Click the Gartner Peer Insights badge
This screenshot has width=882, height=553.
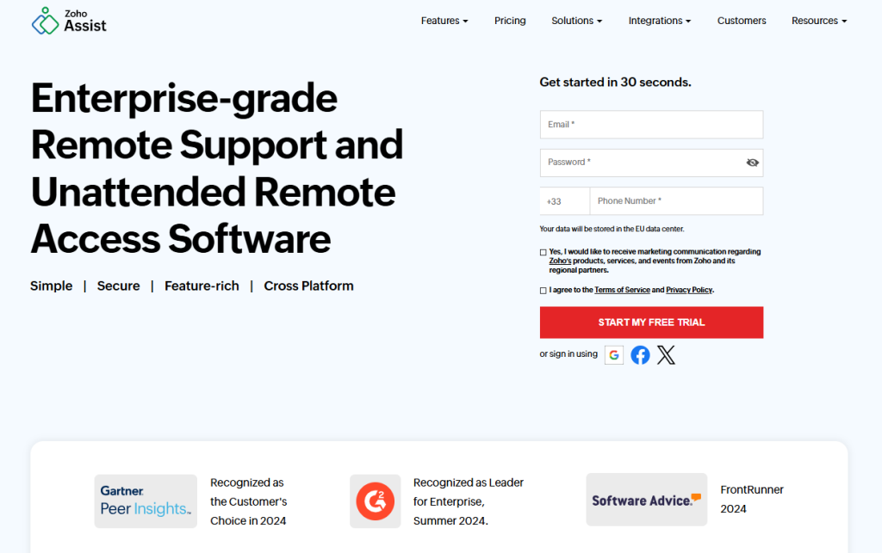[x=146, y=501]
